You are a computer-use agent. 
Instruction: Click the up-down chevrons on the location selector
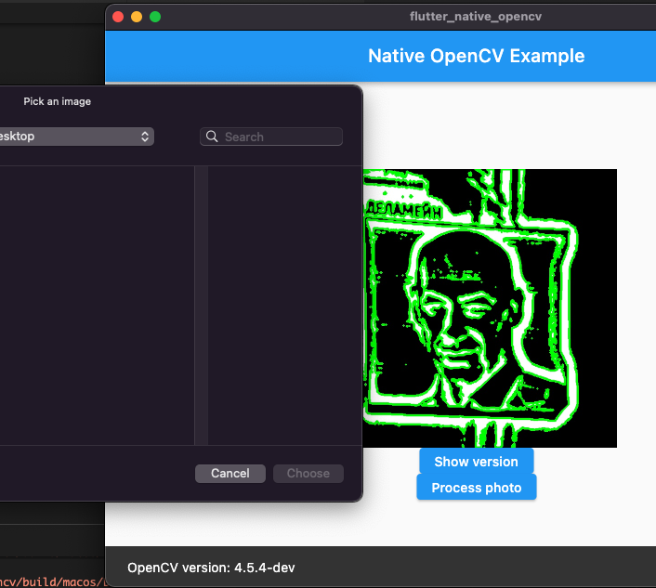click(145, 137)
